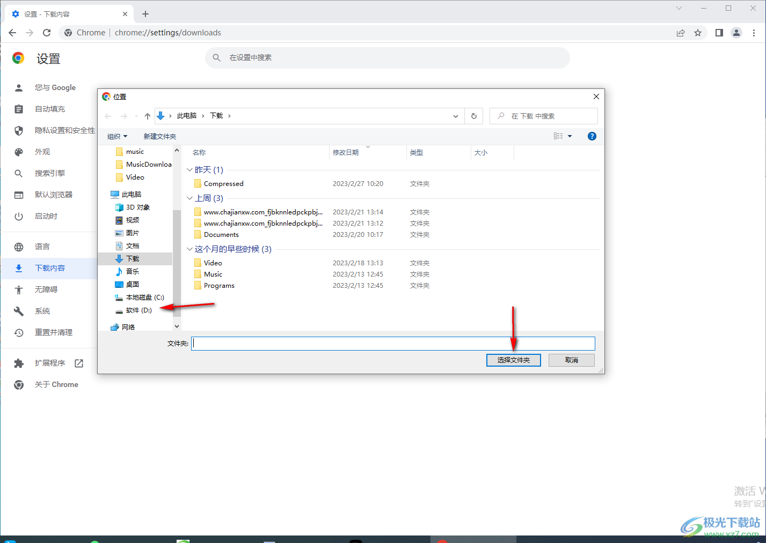Choose 本地磁盘 (C:) drive
The width and height of the screenshot is (766, 543).
point(140,297)
